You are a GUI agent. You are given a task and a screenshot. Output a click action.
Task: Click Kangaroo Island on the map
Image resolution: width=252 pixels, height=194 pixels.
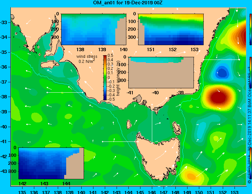[50, 65]
